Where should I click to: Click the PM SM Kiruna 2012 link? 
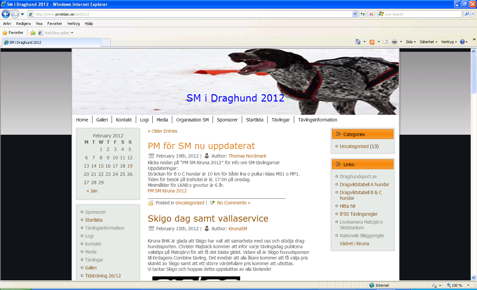tap(167, 191)
